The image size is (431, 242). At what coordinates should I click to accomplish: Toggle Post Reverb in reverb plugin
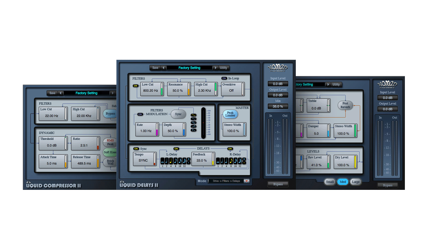[345, 105]
